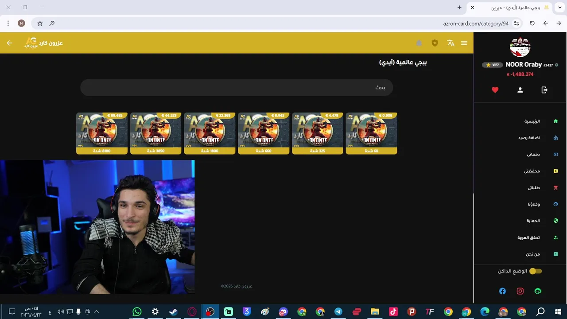Click the shield star badge icon in the header
This screenshot has width=567, height=319.
click(x=435, y=43)
